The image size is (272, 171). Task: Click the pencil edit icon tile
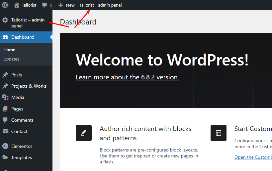[84, 133]
